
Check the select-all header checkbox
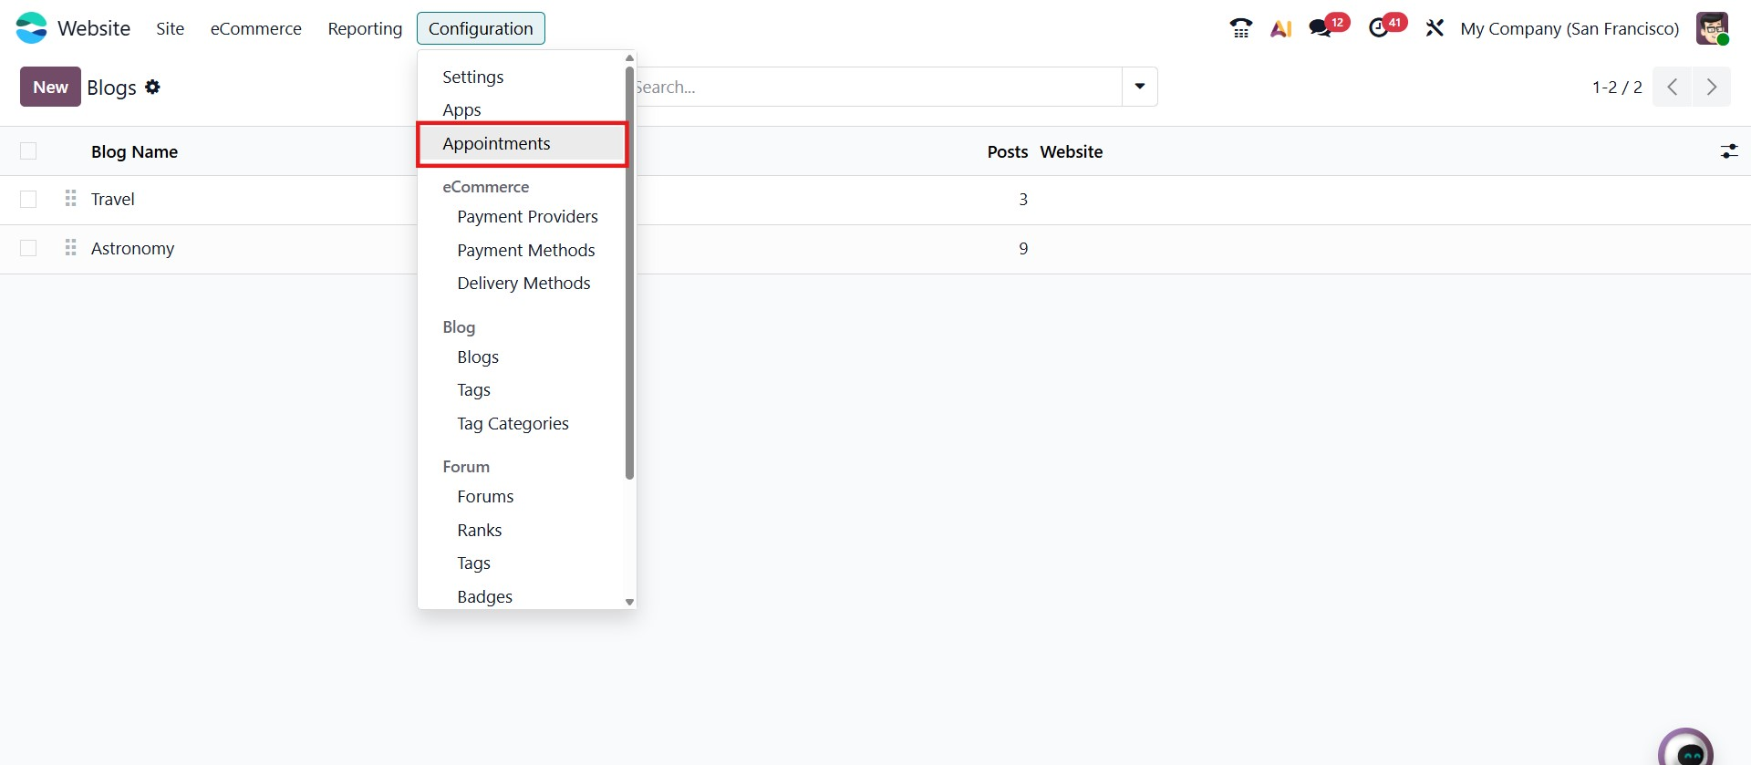click(28, 151)
